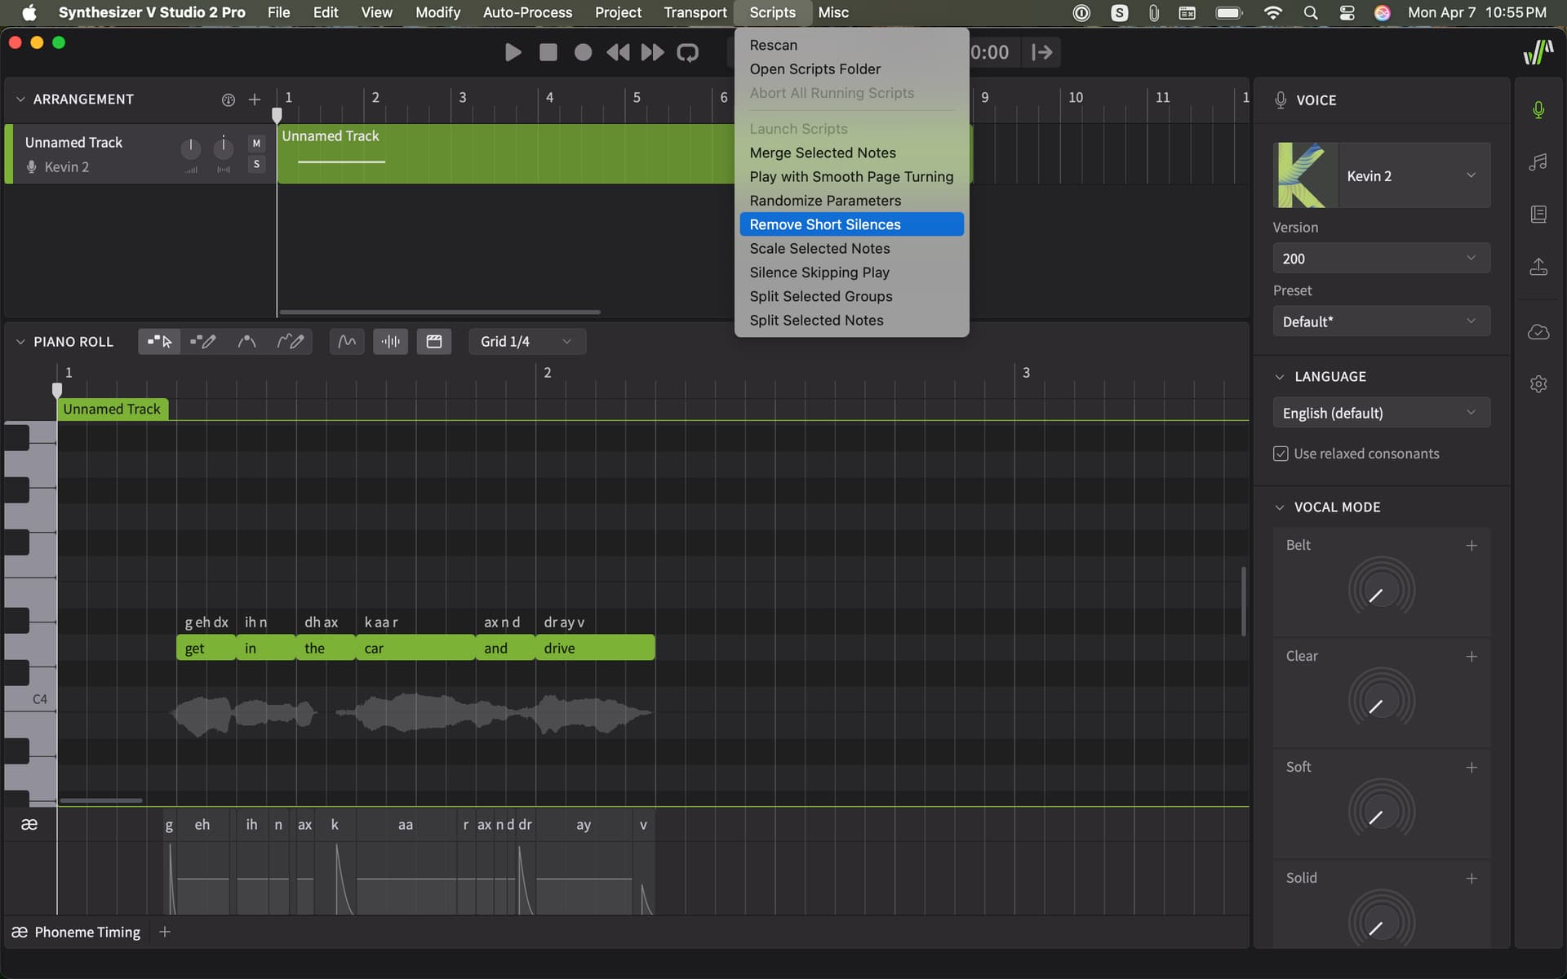The height and width of the screenshot is (979, 1567).
Task: Open the Voice panel microphone icon in sidebar
Action: coord(1538,110)
